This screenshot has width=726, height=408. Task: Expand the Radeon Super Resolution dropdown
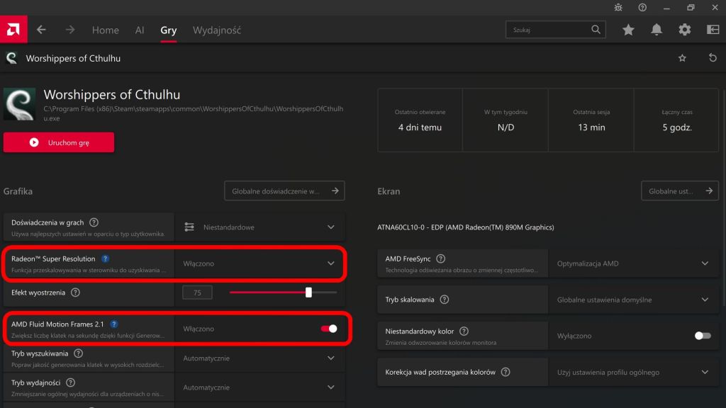pos(330,263)
